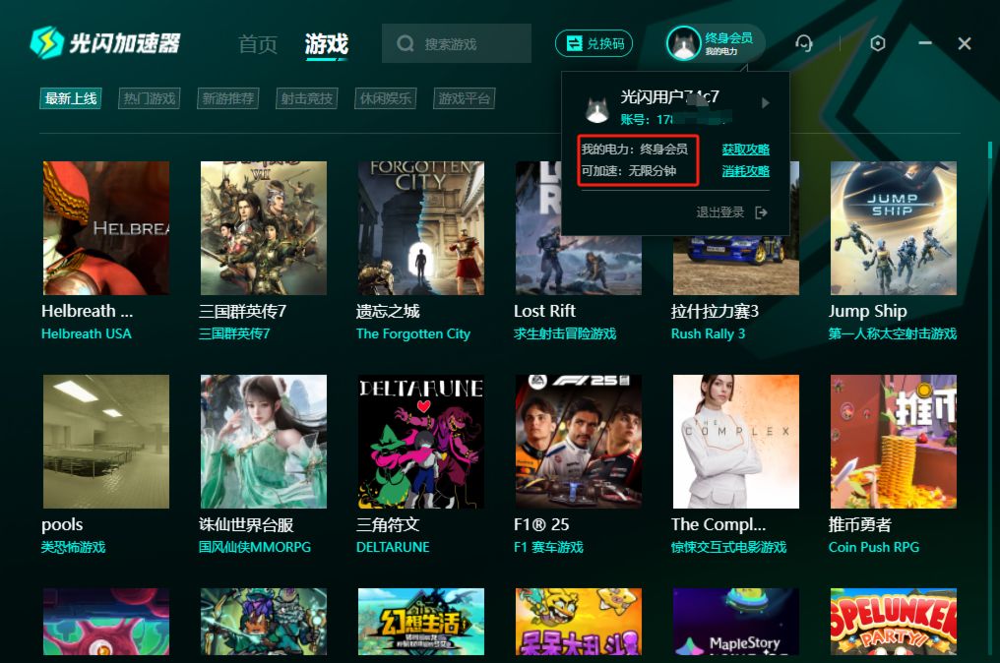Click the 求生射击冒险游戏 subtitle
The width and height of the screenshot is (1000, 663).
coord(565,333)
